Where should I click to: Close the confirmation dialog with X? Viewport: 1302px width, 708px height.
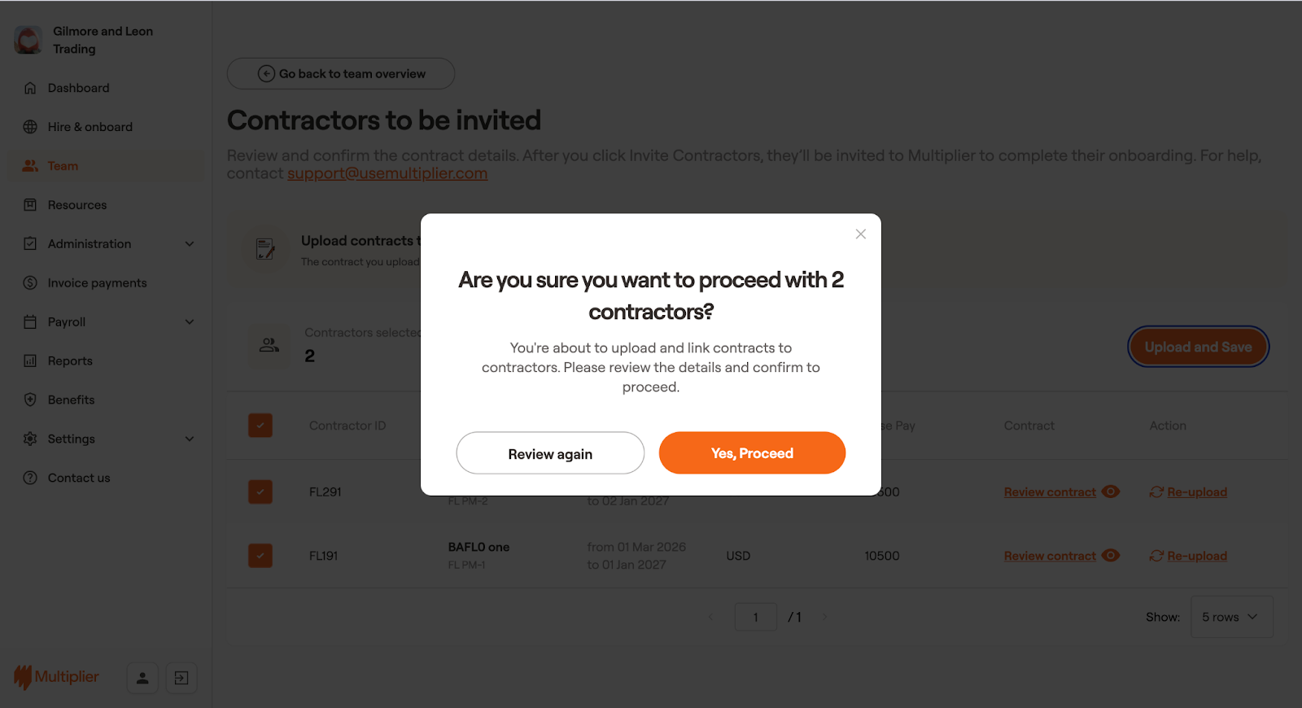click(x=860, y=234)
